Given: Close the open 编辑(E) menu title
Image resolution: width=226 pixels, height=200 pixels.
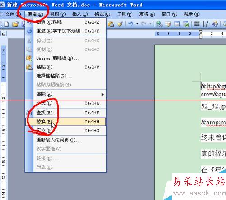Looking at the screenshot, I should click(36, 14).
